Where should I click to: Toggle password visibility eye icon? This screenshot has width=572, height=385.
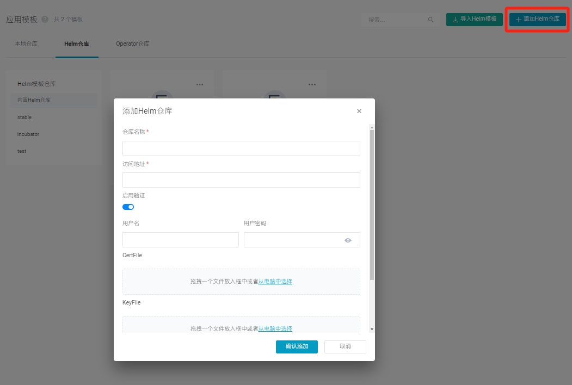coord(348,240)
